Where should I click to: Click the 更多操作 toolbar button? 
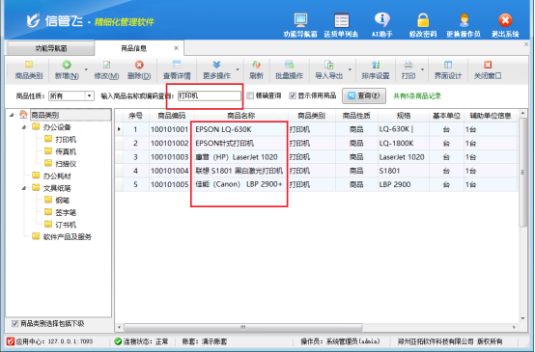216,70
